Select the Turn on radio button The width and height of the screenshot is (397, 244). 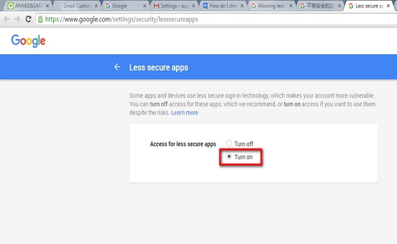coord(229,157)
